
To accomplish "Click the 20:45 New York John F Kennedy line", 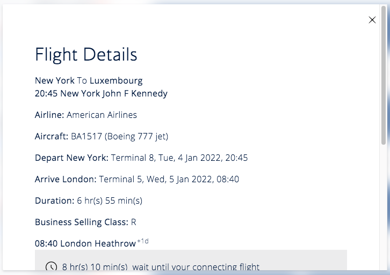I will [101, 94].
